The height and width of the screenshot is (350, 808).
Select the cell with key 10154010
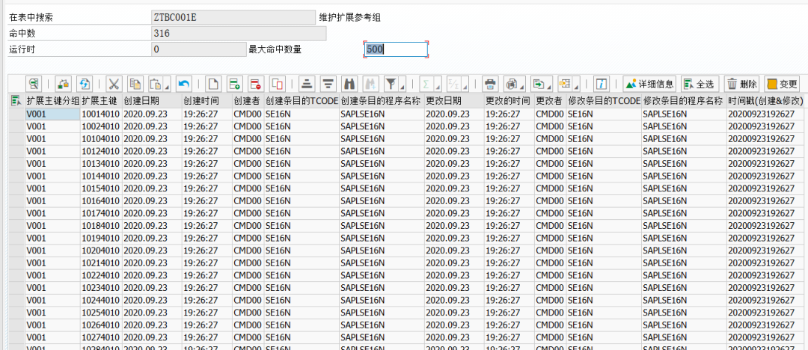(101, 188)
